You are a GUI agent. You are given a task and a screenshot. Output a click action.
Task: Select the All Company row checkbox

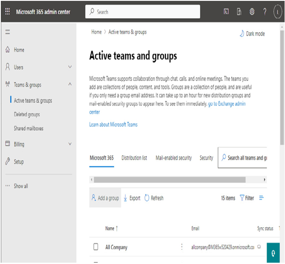pos(96,247)
